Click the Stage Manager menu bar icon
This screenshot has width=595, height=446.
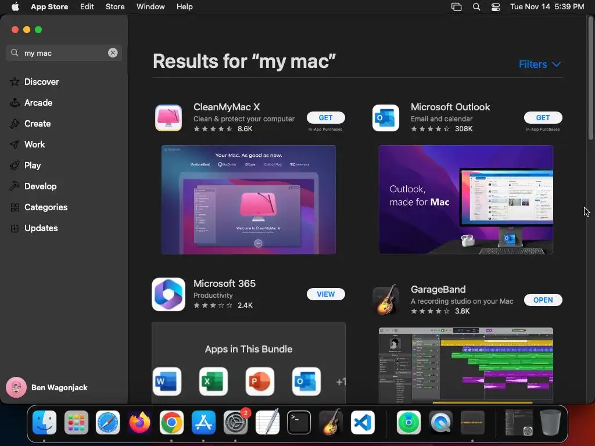pyautogui.click(x=456, y=6)
